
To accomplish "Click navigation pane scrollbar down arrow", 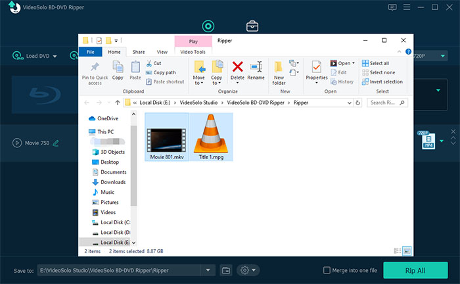I will pyautogui.click(x=134, y=243).
